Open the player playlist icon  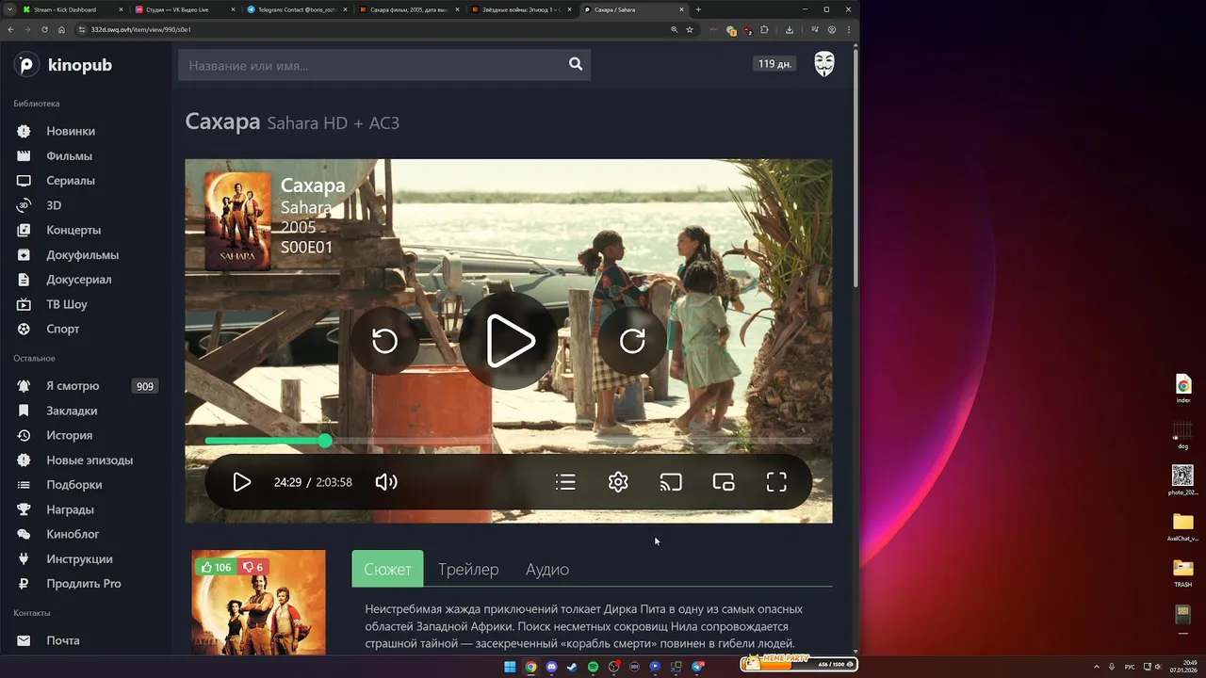[x=565, y=482]
